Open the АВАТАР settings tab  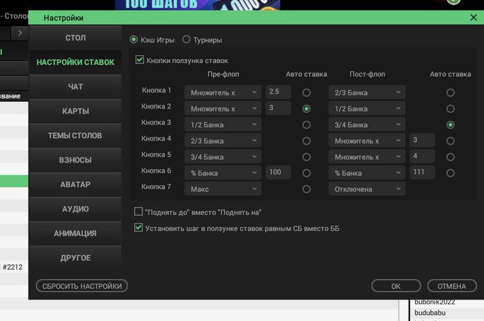(75, 185)
